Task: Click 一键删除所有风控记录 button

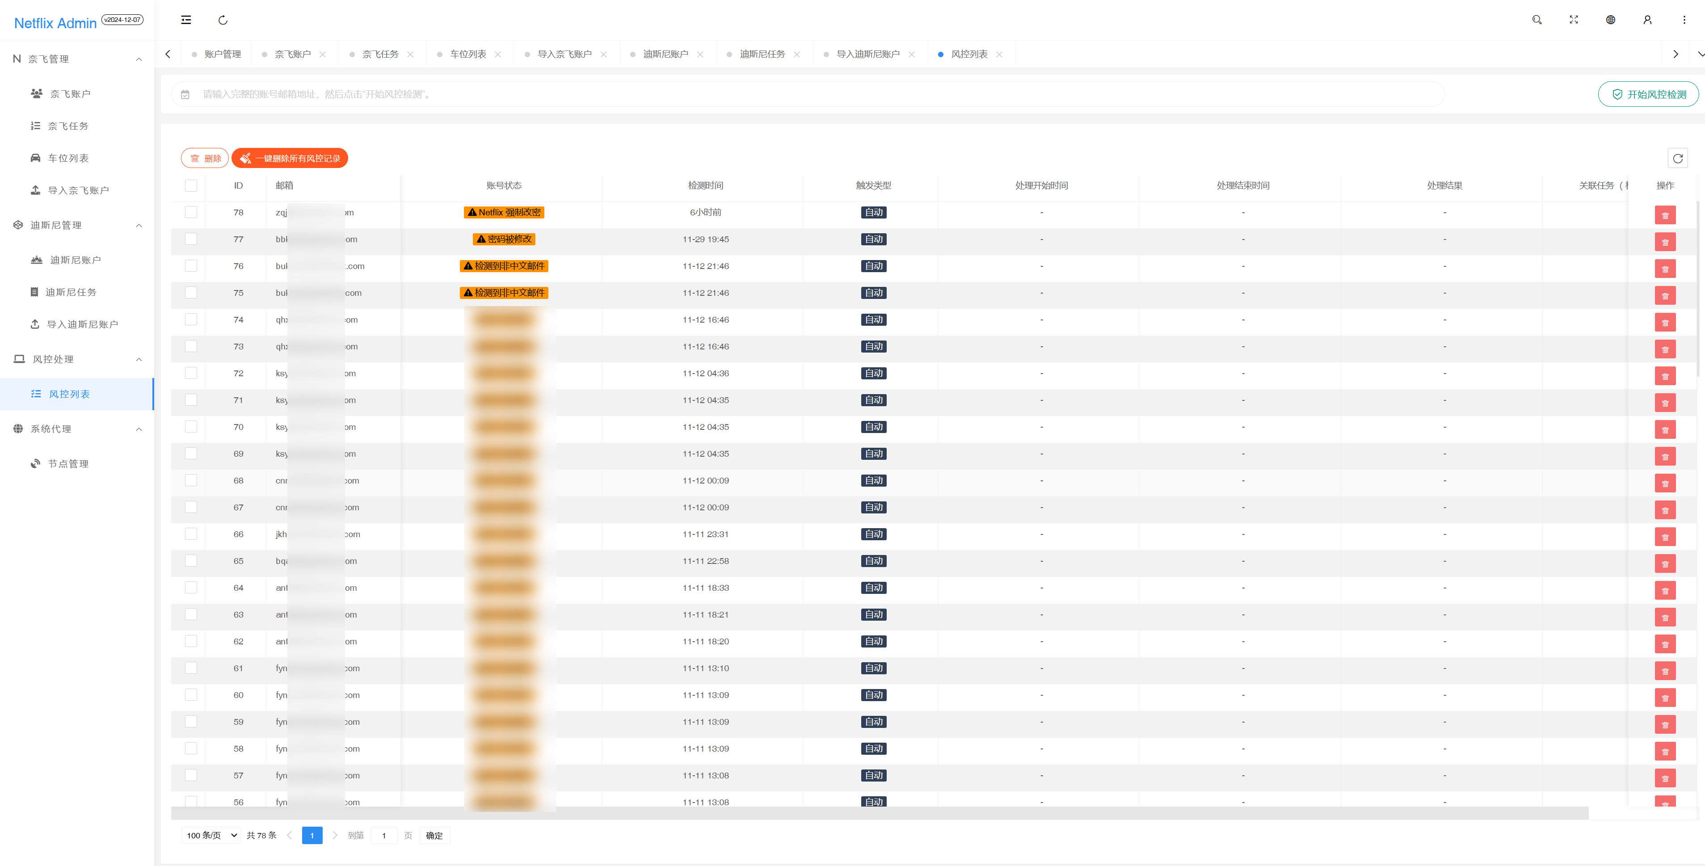Action: 290,158
